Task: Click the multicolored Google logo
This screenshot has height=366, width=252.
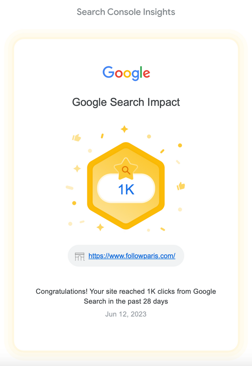Action: pos(126,73)
